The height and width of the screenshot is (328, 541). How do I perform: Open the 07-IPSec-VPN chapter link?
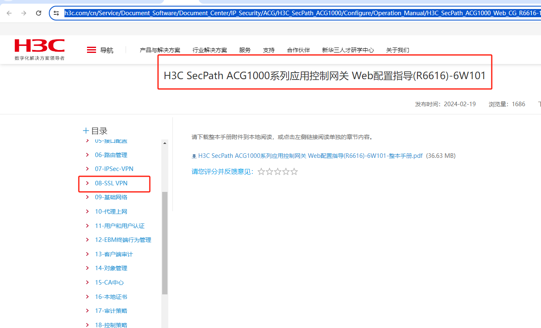pos(114,169)
